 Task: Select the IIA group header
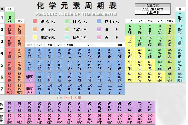[20, 21]
